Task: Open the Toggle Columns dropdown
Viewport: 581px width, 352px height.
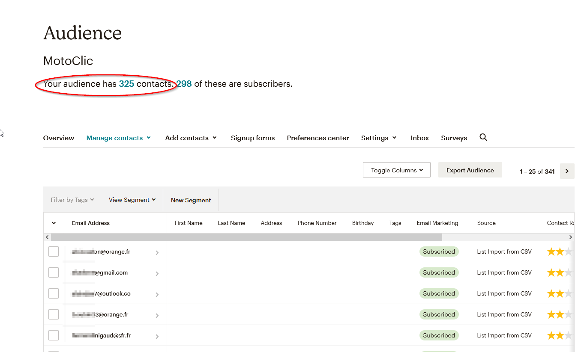Action: coord(396,170)
